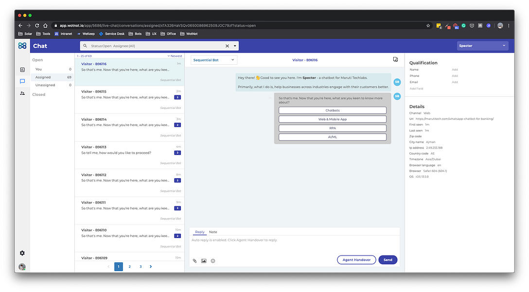Open conversation Visitor - B96113
Screen dimensions: 529x292
[129, 155]
